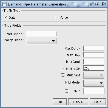Expand the PIM Mode dropdown

coord(94,83)
